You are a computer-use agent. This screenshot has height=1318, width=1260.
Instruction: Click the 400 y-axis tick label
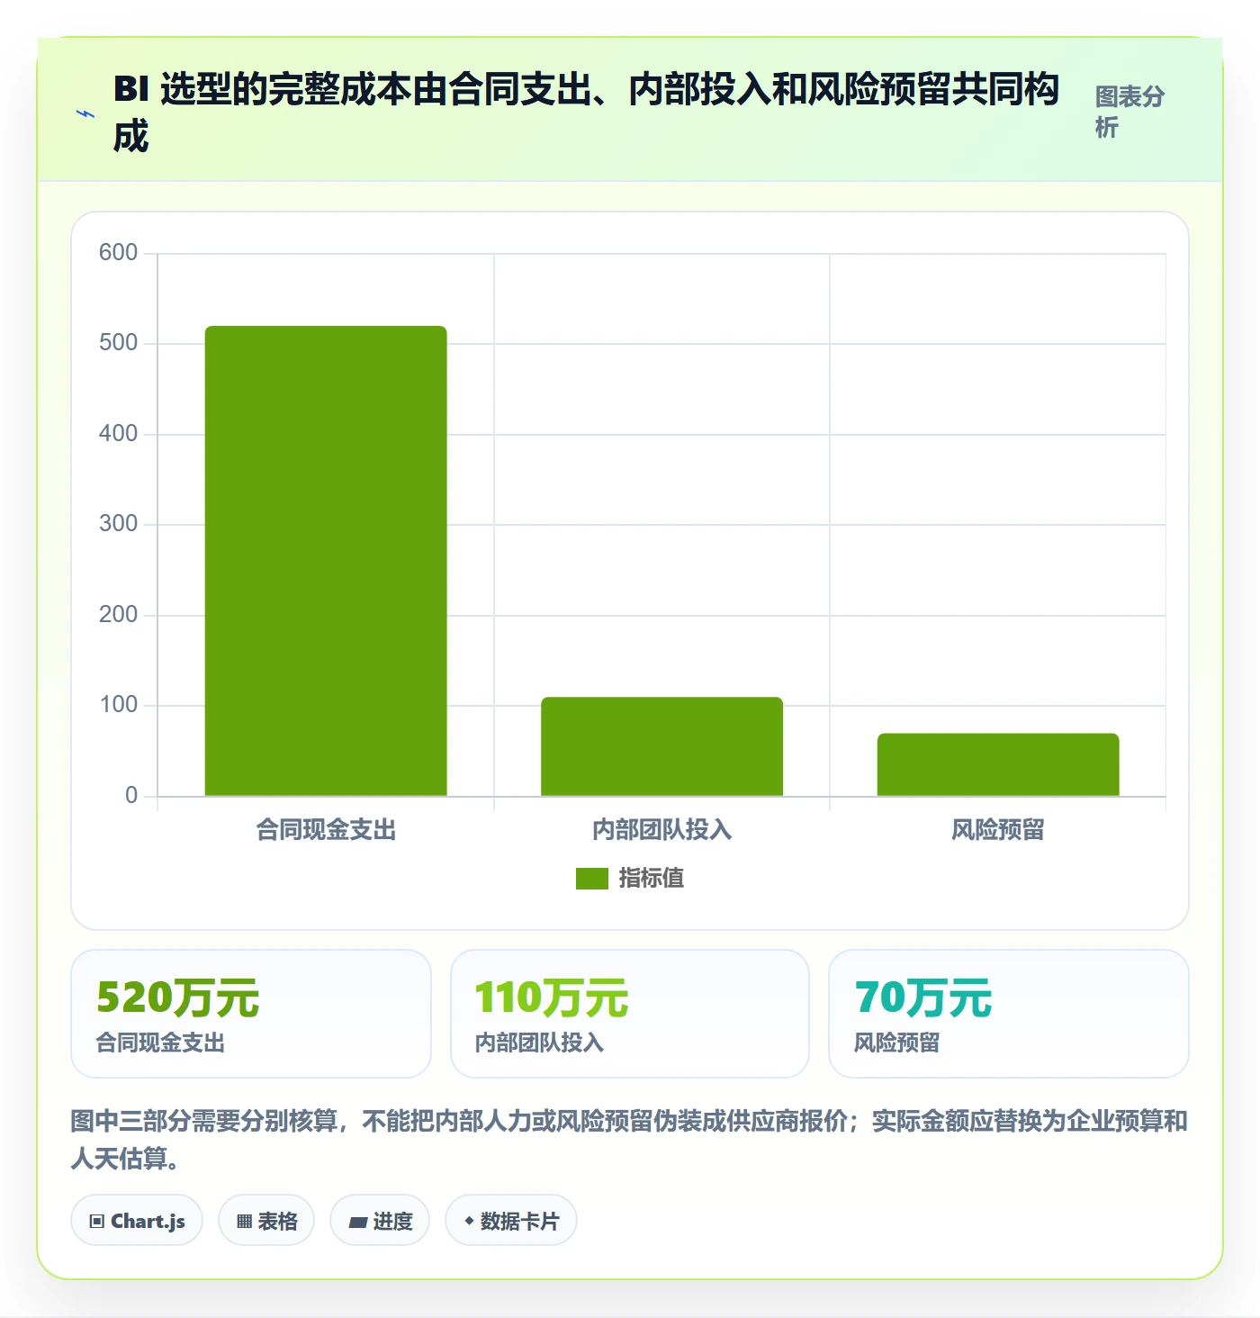click(118, 433)
